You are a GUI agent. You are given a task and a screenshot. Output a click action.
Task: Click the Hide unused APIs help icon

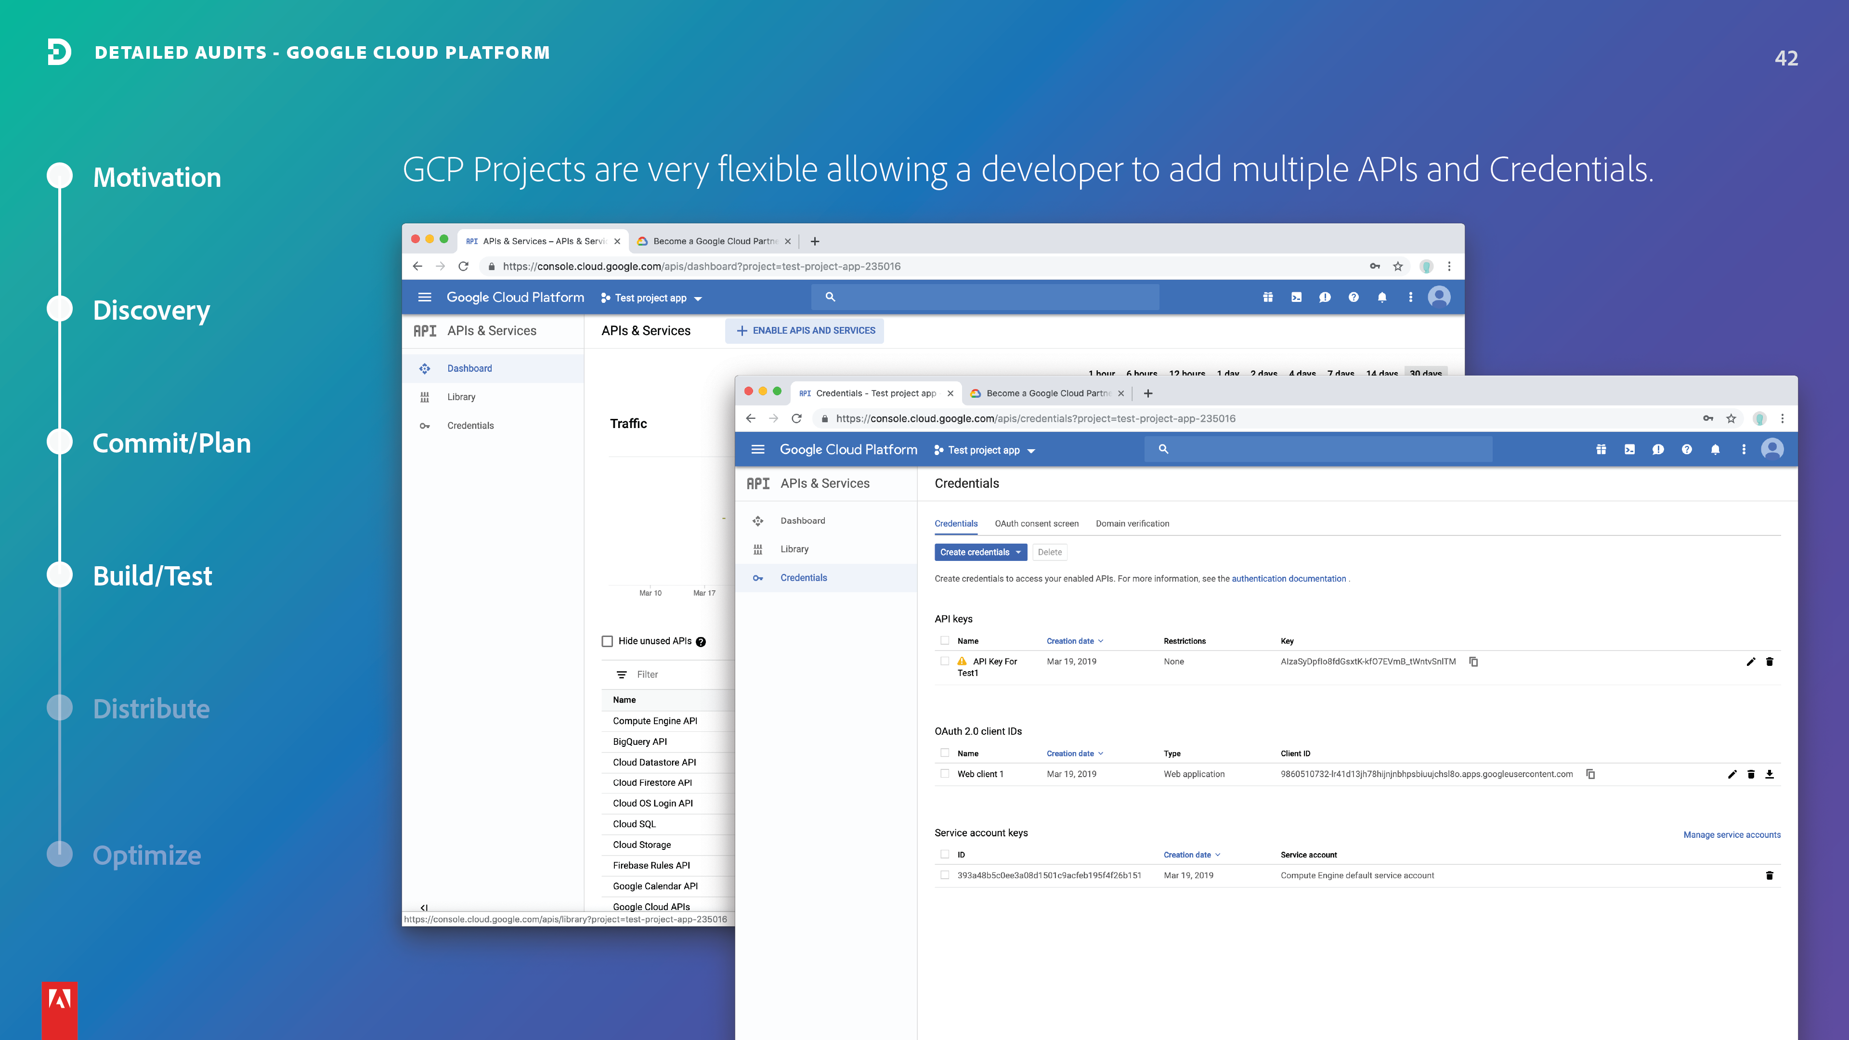701,642
